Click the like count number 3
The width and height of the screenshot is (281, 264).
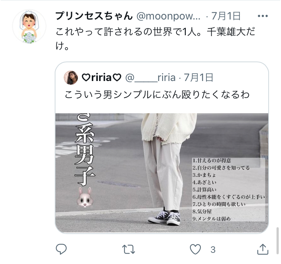[x=213, y=250]
